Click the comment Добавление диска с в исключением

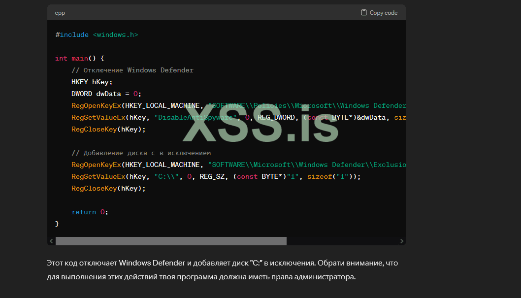[141, 153]
